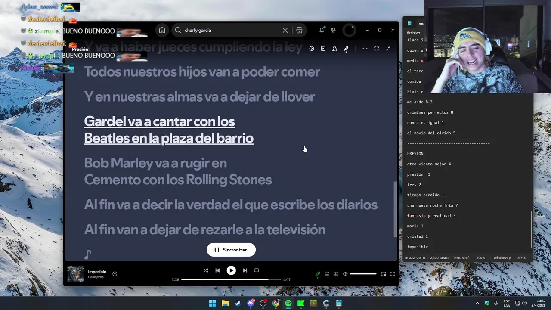Open the three-dots more options menu
551x310 pixels.
[x=365, y=49]
